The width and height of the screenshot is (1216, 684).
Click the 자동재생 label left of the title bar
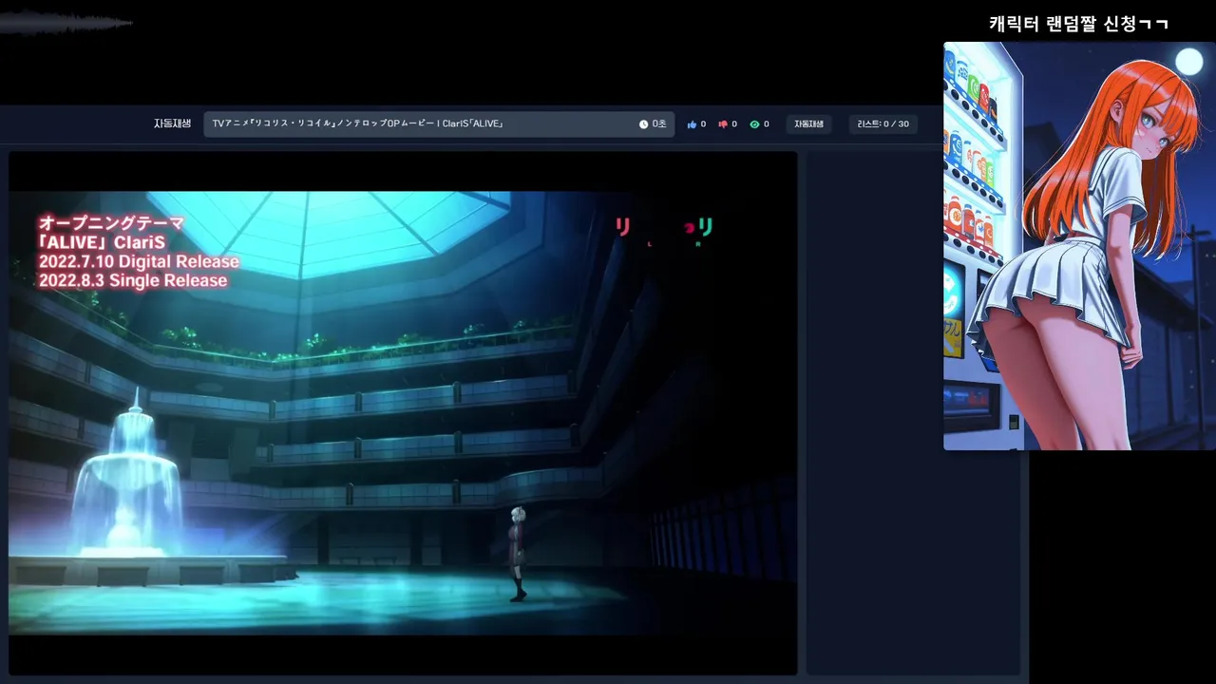[172, 123]
